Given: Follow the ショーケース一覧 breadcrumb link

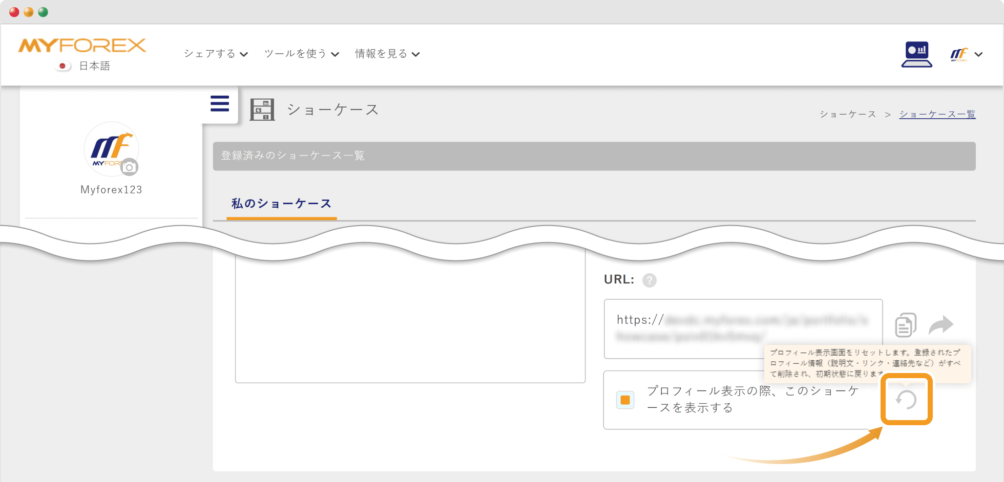Looking at the screenshot, I should (937, 114).
